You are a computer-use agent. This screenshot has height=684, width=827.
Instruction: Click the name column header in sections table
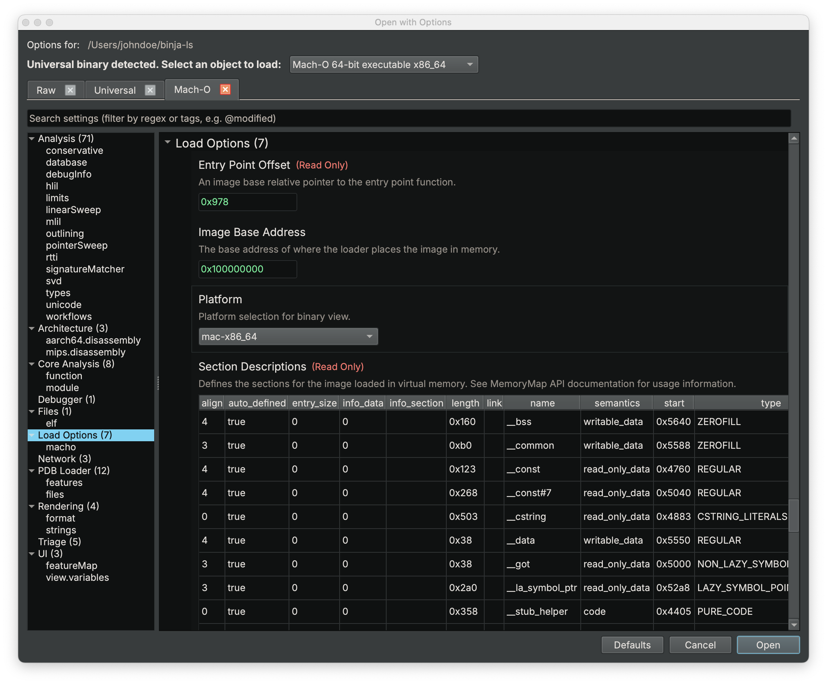click(542, 403)
